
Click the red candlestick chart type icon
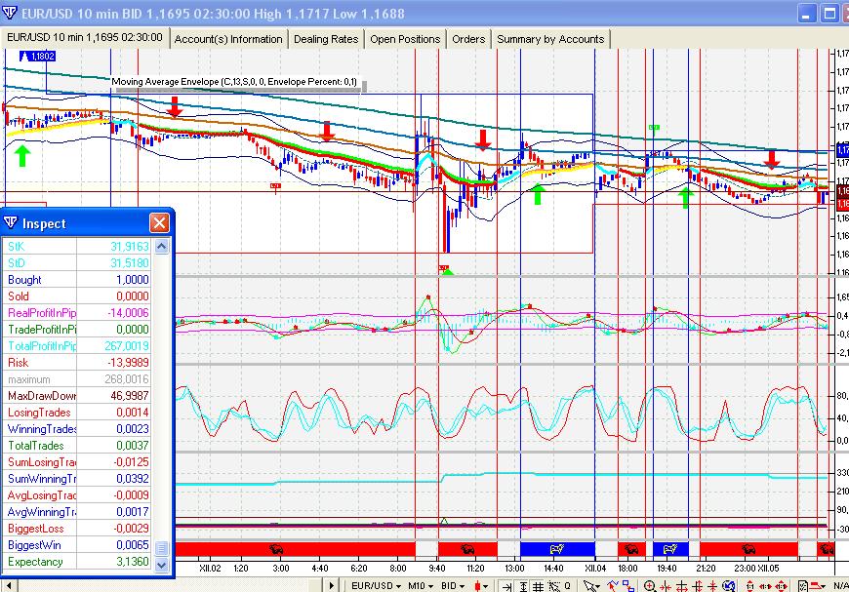pos(479,585)
